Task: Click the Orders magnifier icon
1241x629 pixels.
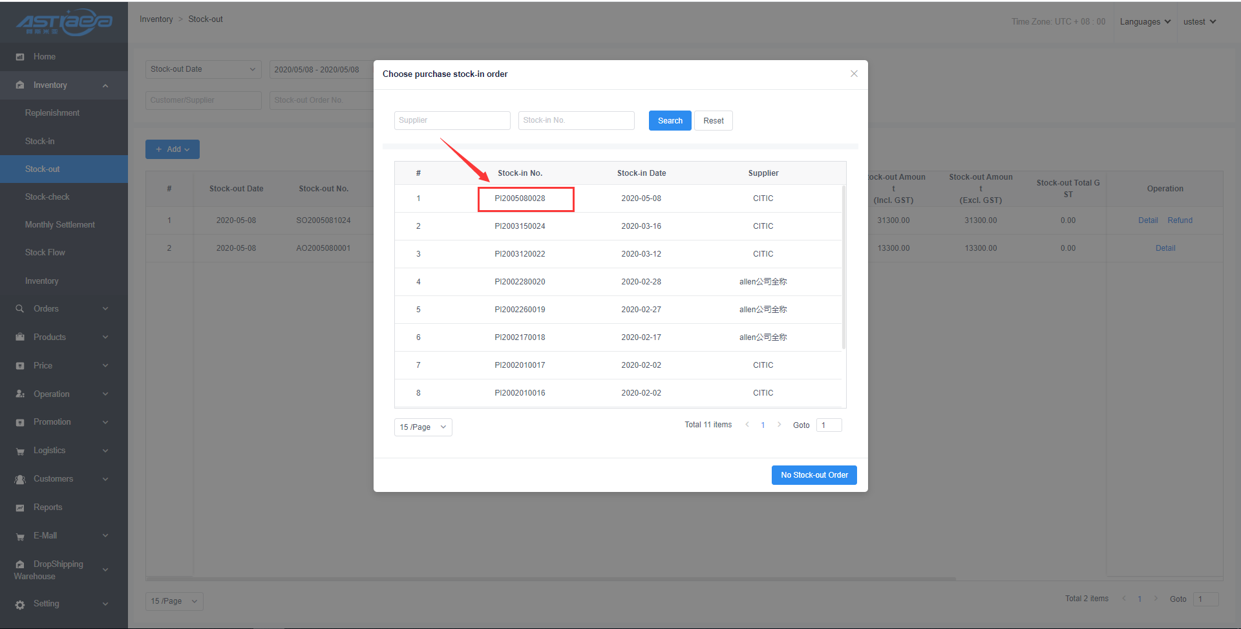Action: 20,309
